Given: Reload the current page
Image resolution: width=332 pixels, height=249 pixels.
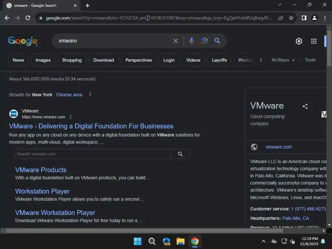Looking at the screenshot, I should coord(28,18).
